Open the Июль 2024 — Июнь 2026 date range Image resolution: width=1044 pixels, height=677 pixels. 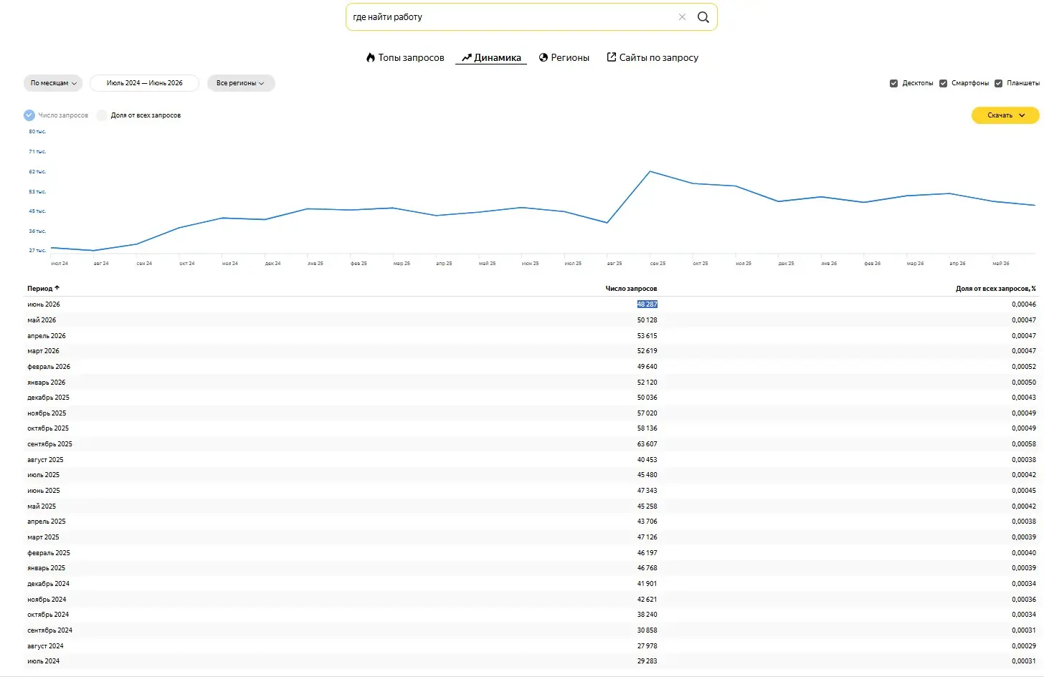coord(144,83)
